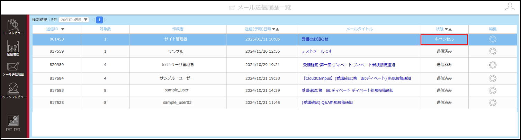
Task: Sort by 送信ID using the arrow
Action: tap(63, 29)
